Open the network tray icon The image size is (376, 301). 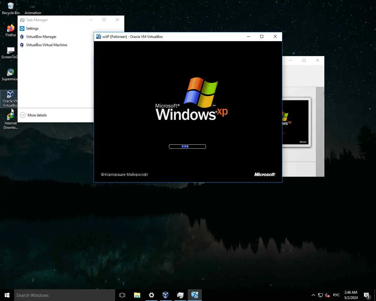[x=320, y=295]
